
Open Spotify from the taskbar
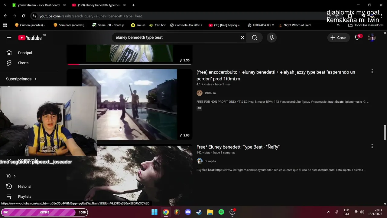pos(221,212)
